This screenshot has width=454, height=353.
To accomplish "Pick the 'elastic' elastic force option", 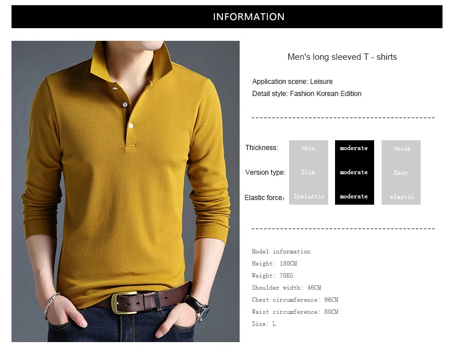I will [x=402, y=197].
